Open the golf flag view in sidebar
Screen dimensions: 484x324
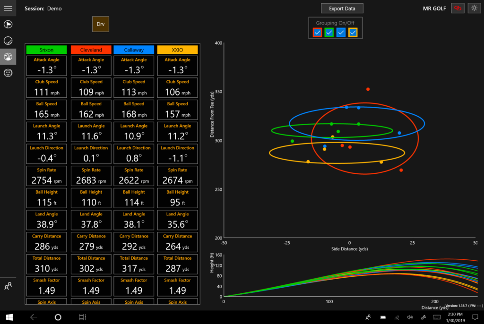pos(8,25)
